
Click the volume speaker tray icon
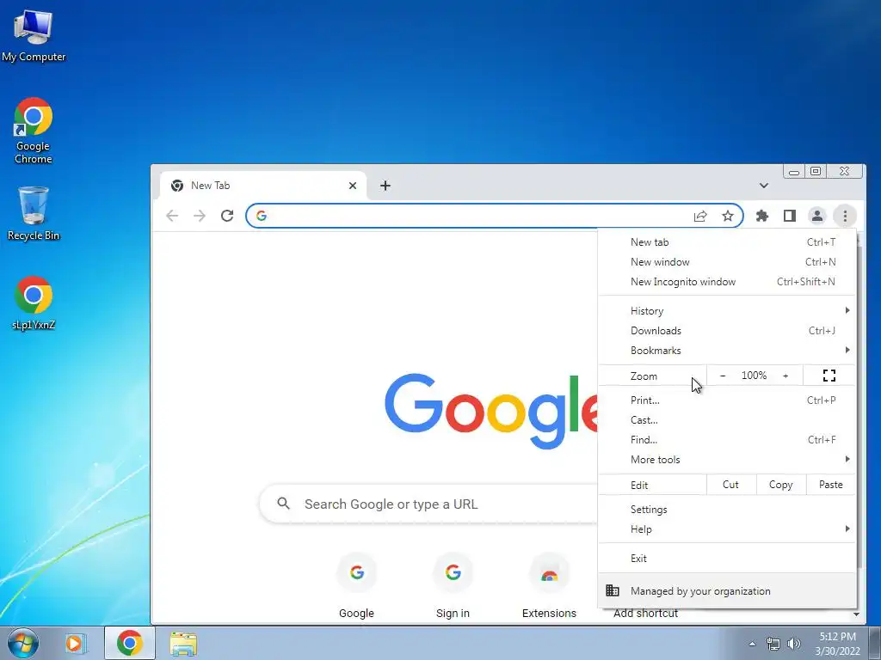pos(794,644)
